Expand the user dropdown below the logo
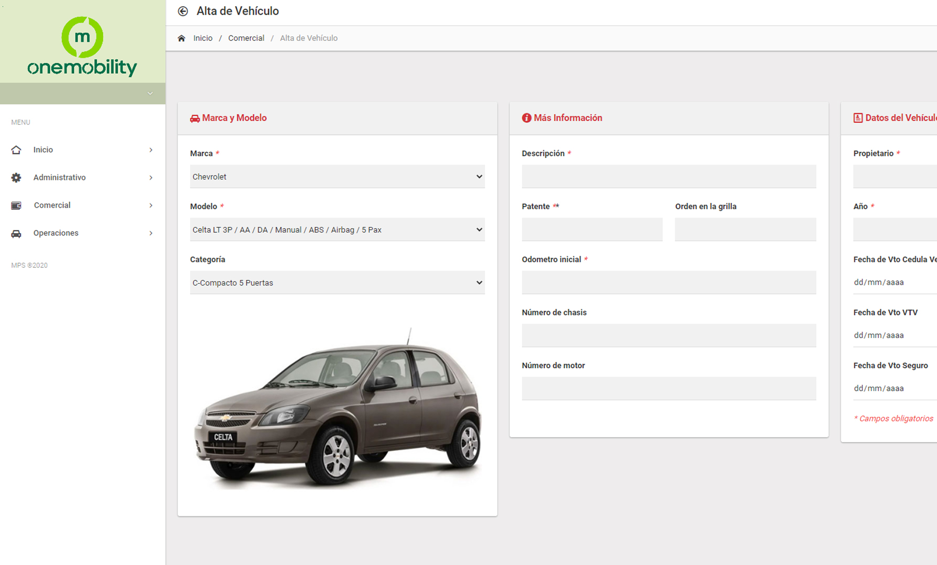The width and height of the screenshot is (937, 565). tap(150, 94)
